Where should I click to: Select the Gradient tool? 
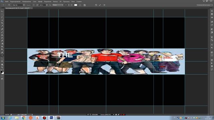click(x=2, y=44)
